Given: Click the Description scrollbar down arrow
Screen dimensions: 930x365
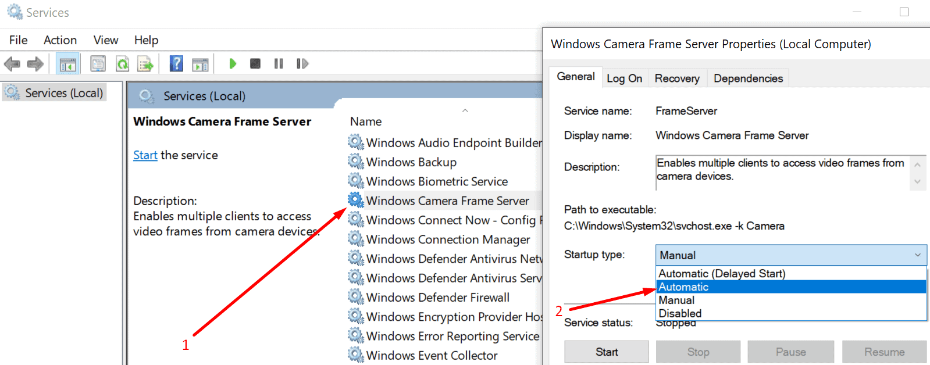Looking at the screenshot, I should (x=917, y=181).
